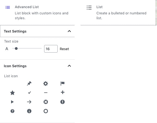Pick the plus list icon

click(63, 92)
